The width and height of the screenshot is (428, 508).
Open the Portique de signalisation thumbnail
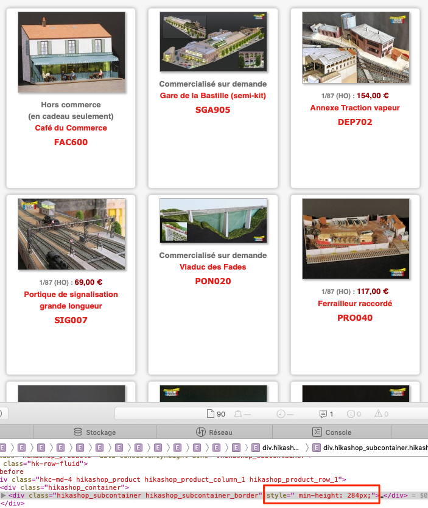pos(71,234)
